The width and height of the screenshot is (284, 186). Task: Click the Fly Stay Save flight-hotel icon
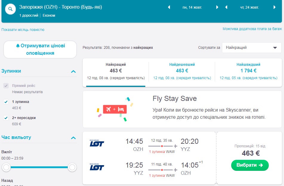[115, 109]
